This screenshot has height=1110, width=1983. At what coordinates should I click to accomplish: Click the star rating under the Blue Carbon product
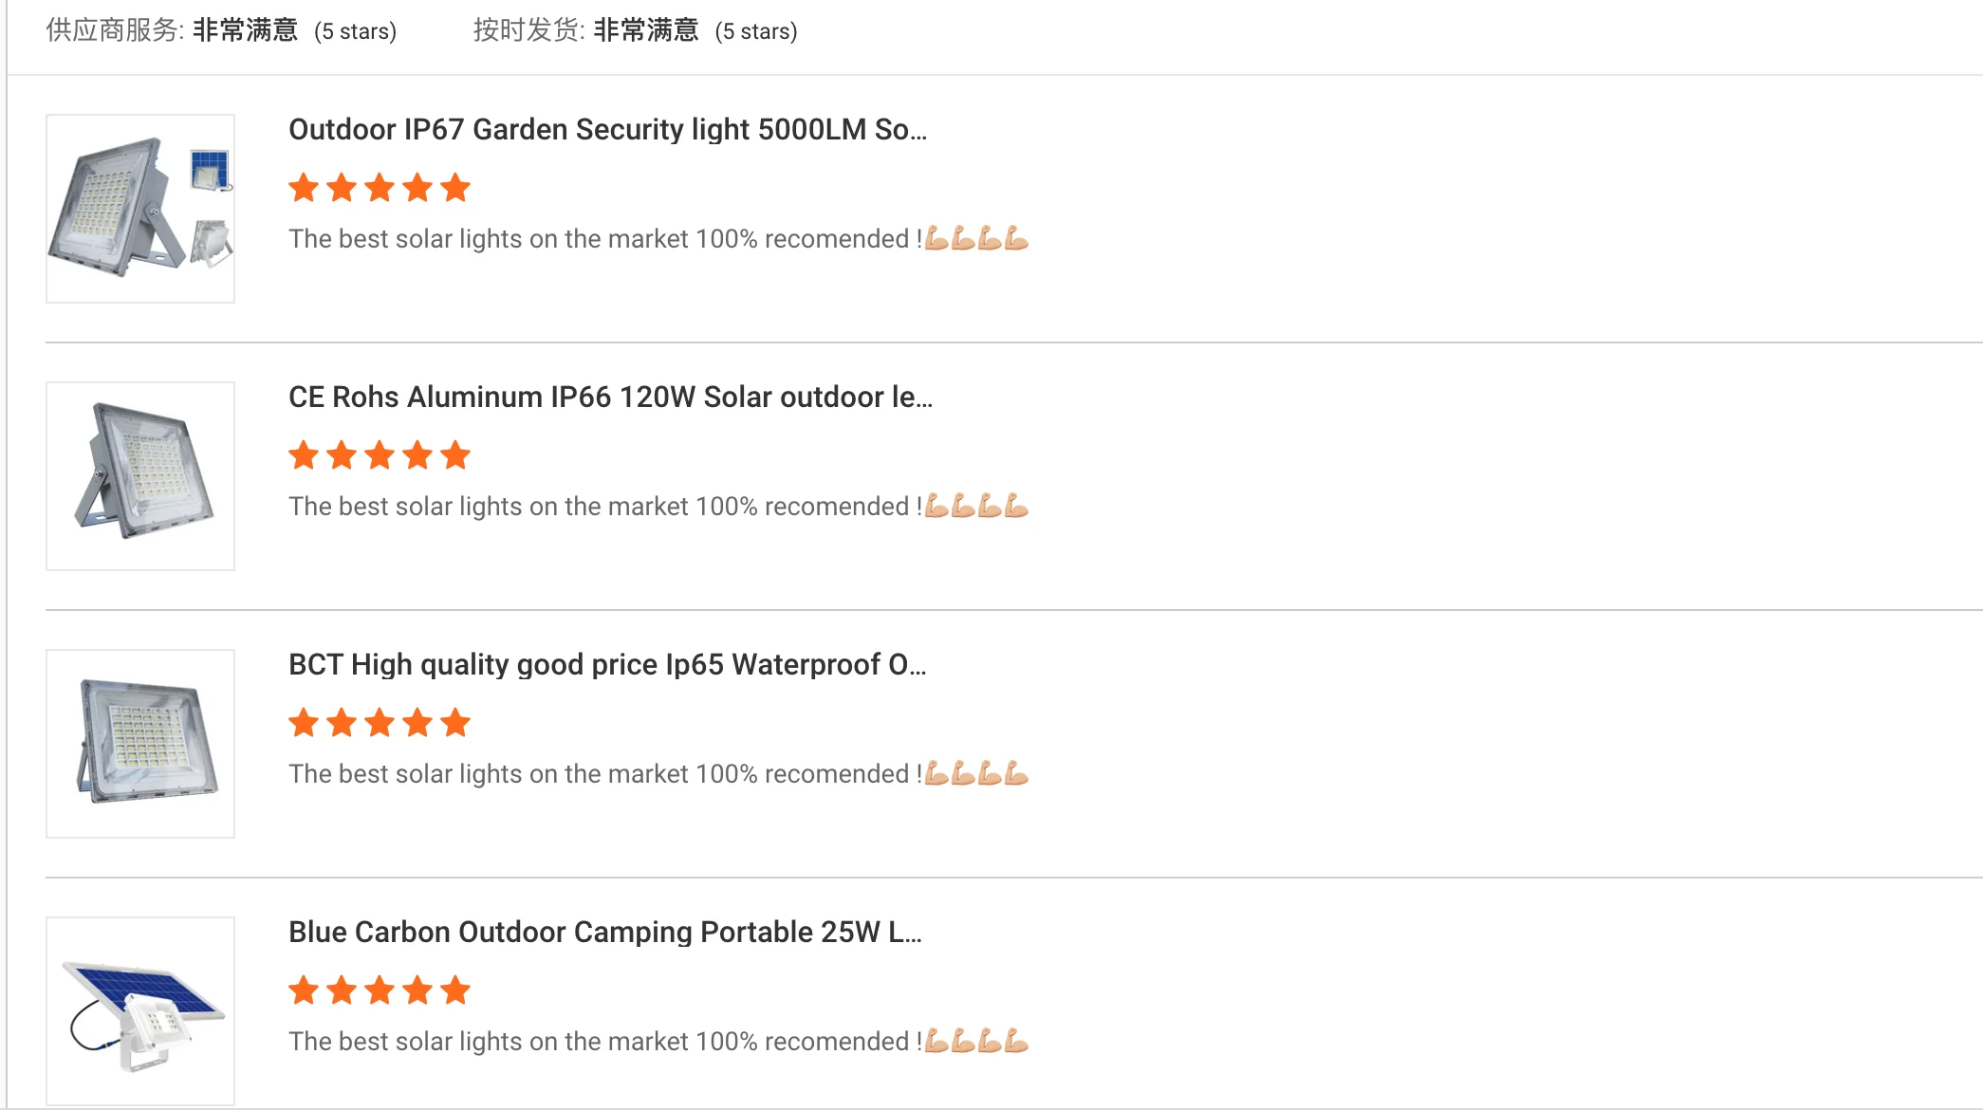point(380,990)
